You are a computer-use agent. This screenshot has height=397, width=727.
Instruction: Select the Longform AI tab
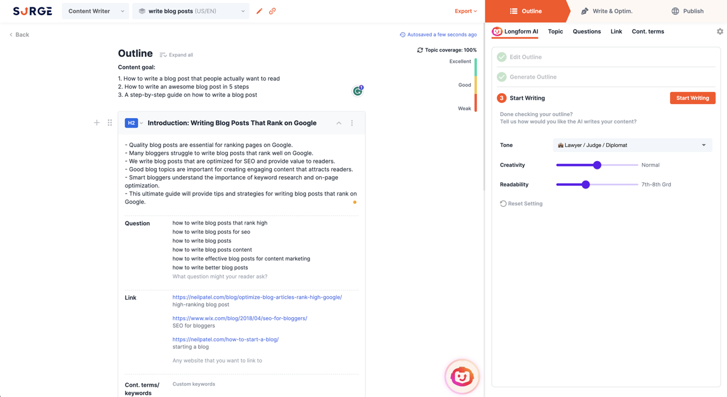coord(515,31)
